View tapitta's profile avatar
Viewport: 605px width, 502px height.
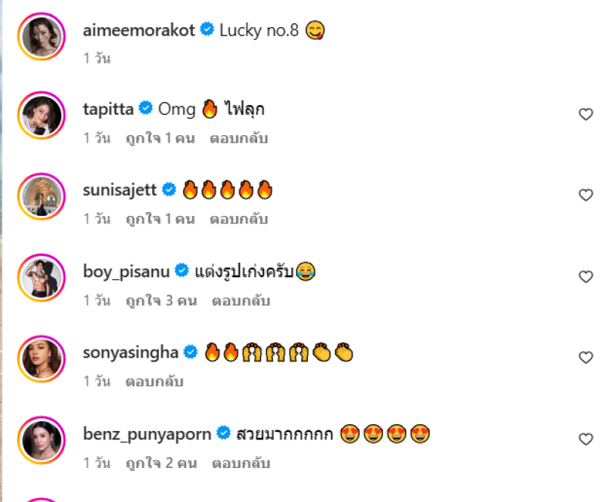click(x=41, y=115)
